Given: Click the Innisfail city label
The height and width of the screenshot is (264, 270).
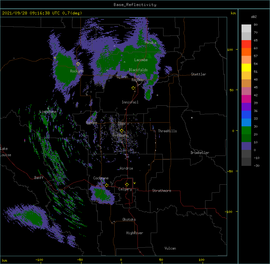Looking at the screenshot, I should pos(130,102).
